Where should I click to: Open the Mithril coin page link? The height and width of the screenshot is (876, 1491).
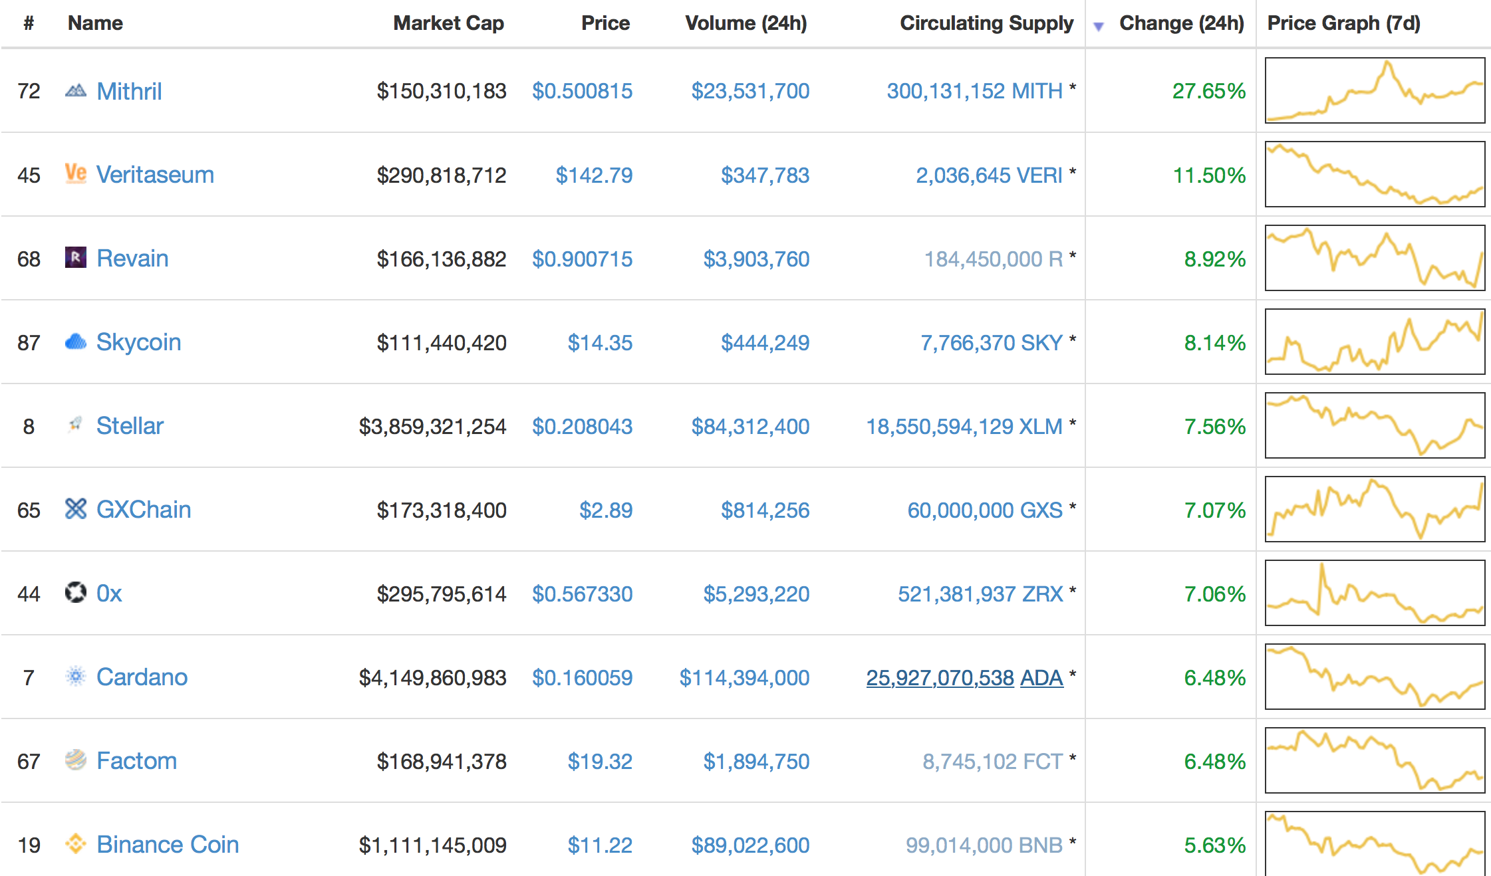tap(129, 91)
